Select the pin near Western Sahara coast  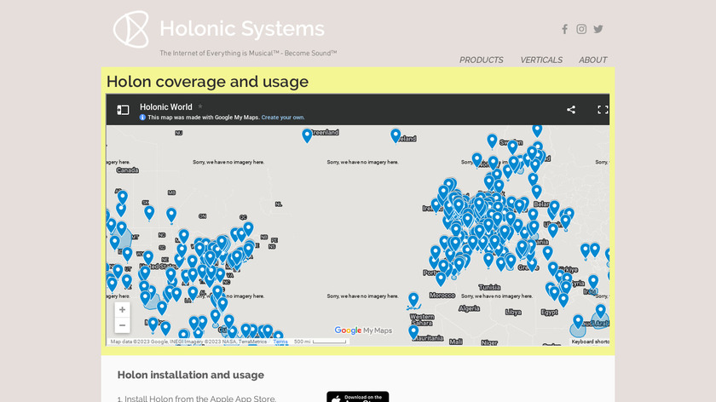pos(413,299)
